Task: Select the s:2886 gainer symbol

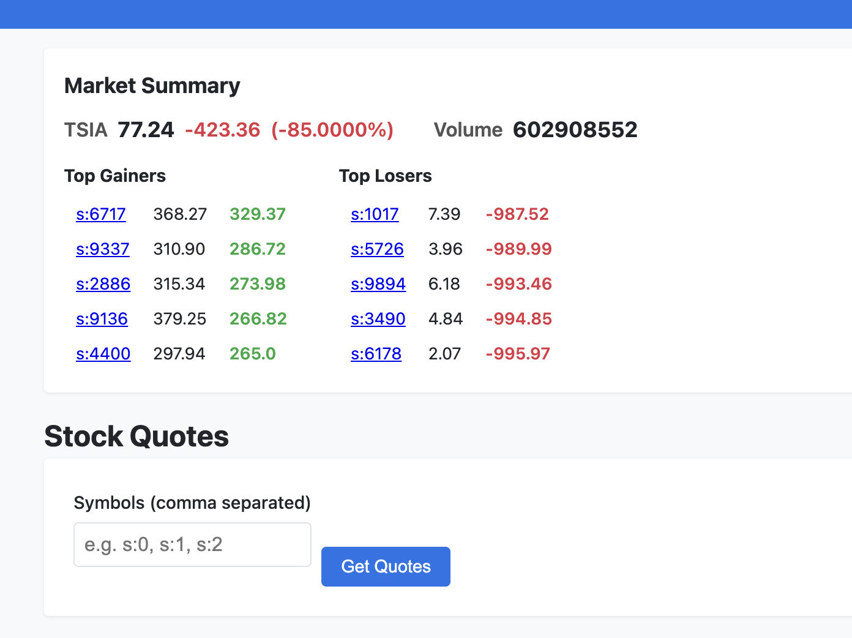Action: (103, 284)
